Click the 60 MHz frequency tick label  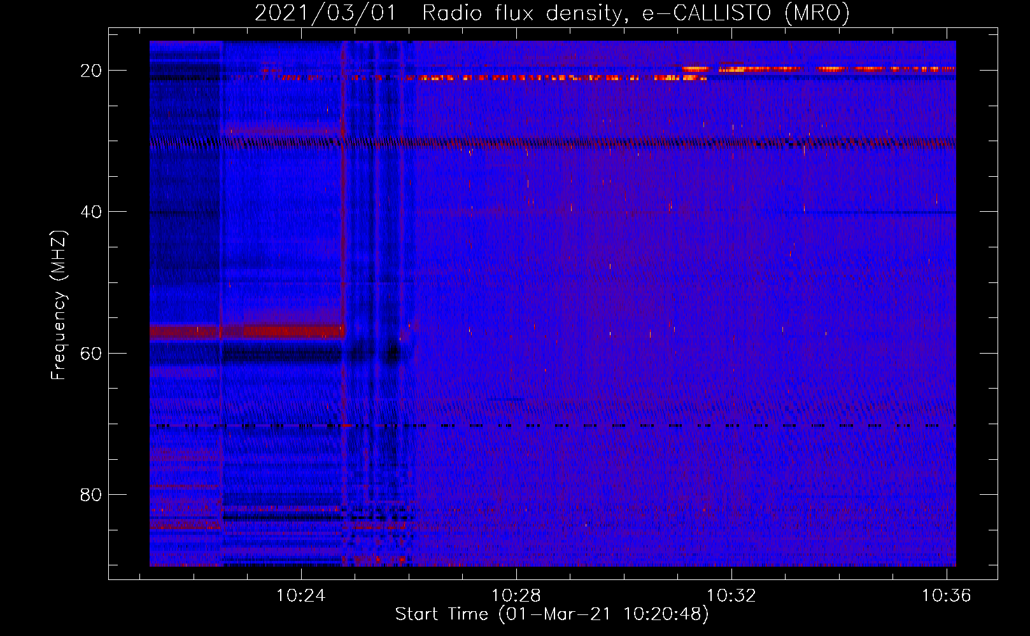pyautogui.click(x=91, y=353)
